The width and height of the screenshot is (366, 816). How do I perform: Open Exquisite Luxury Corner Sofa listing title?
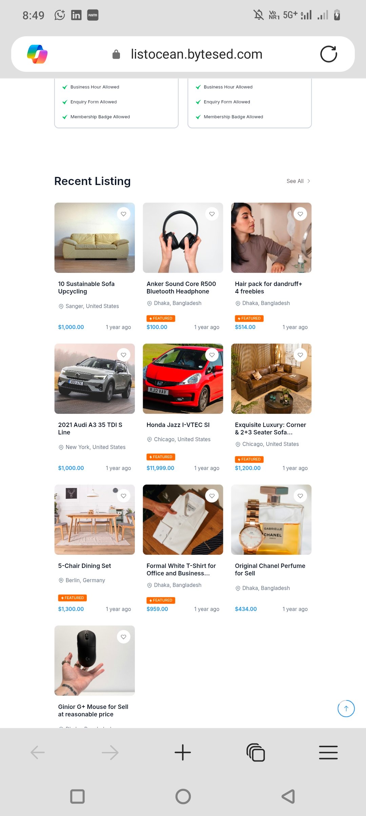tap(270, 428)
